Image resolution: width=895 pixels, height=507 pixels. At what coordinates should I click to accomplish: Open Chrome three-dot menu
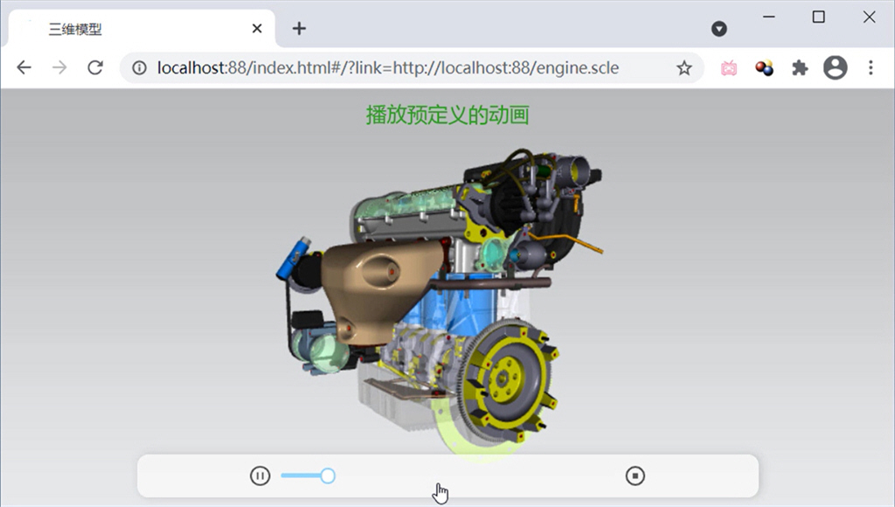pyautogui.click(x=871, y=68)
